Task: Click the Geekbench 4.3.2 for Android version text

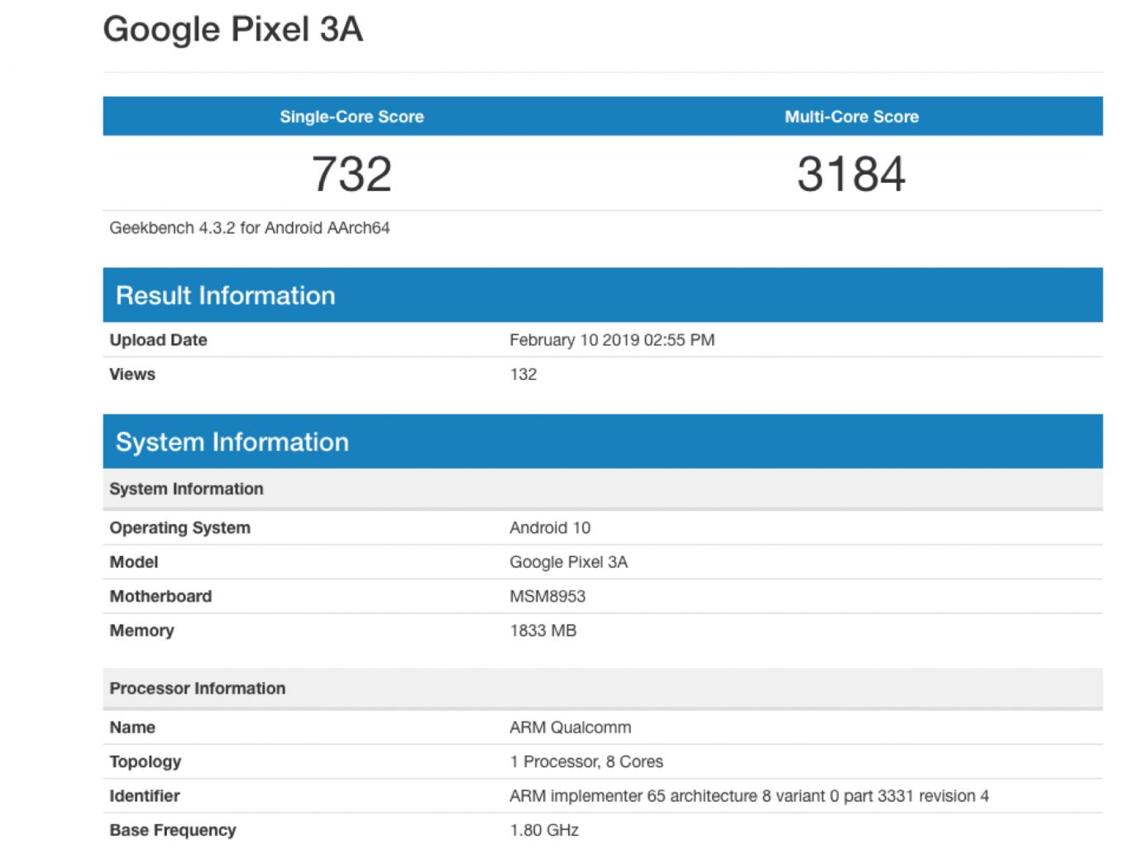Action: coord(249,228)
